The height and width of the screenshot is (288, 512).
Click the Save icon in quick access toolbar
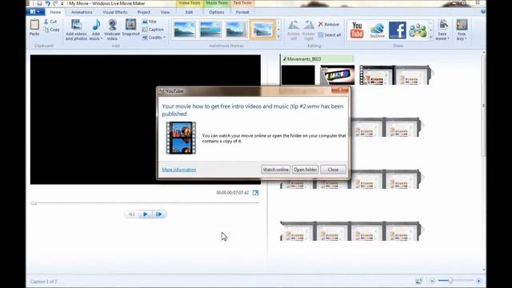39,3
